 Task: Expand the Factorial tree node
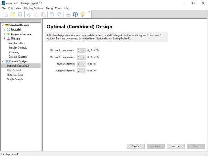click(x=4, y=29)
